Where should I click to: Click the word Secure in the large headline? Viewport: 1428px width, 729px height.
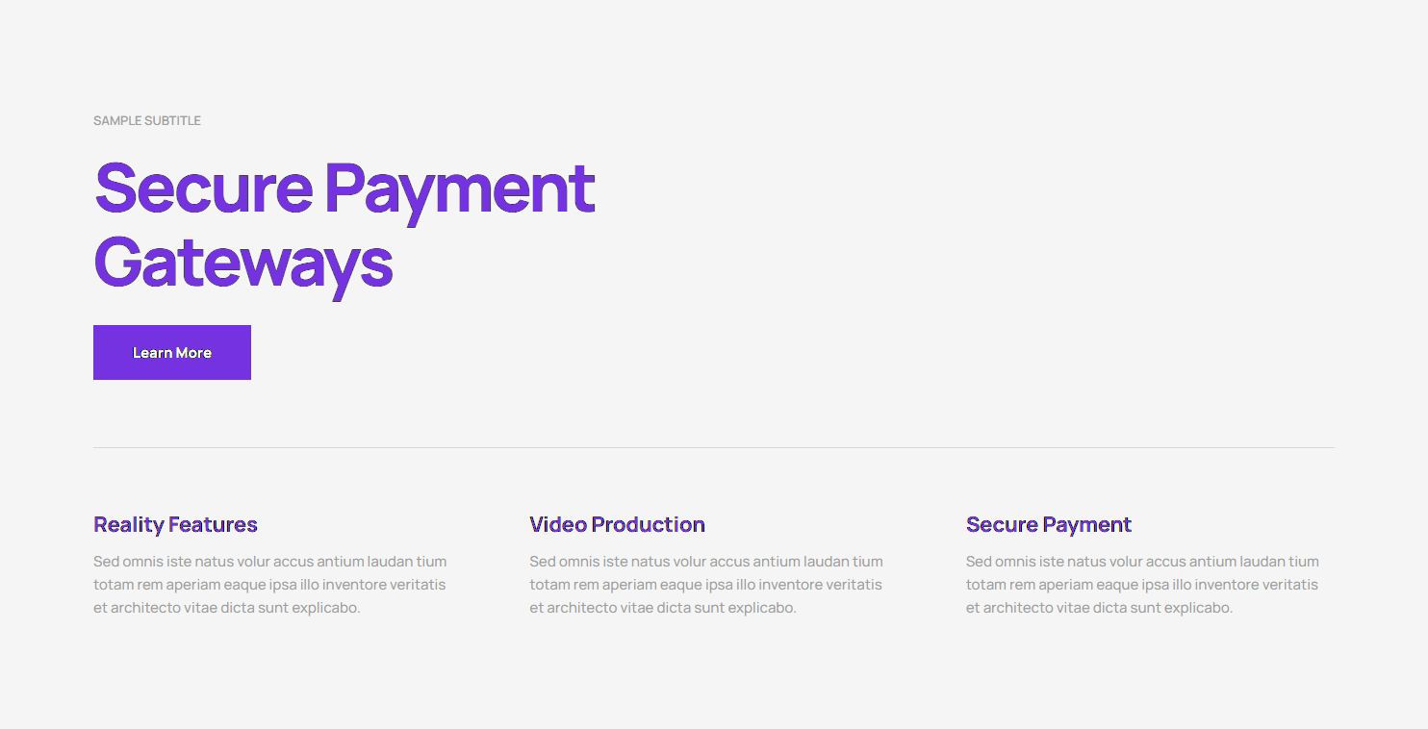pyautogui.click(x=203, y=188)
